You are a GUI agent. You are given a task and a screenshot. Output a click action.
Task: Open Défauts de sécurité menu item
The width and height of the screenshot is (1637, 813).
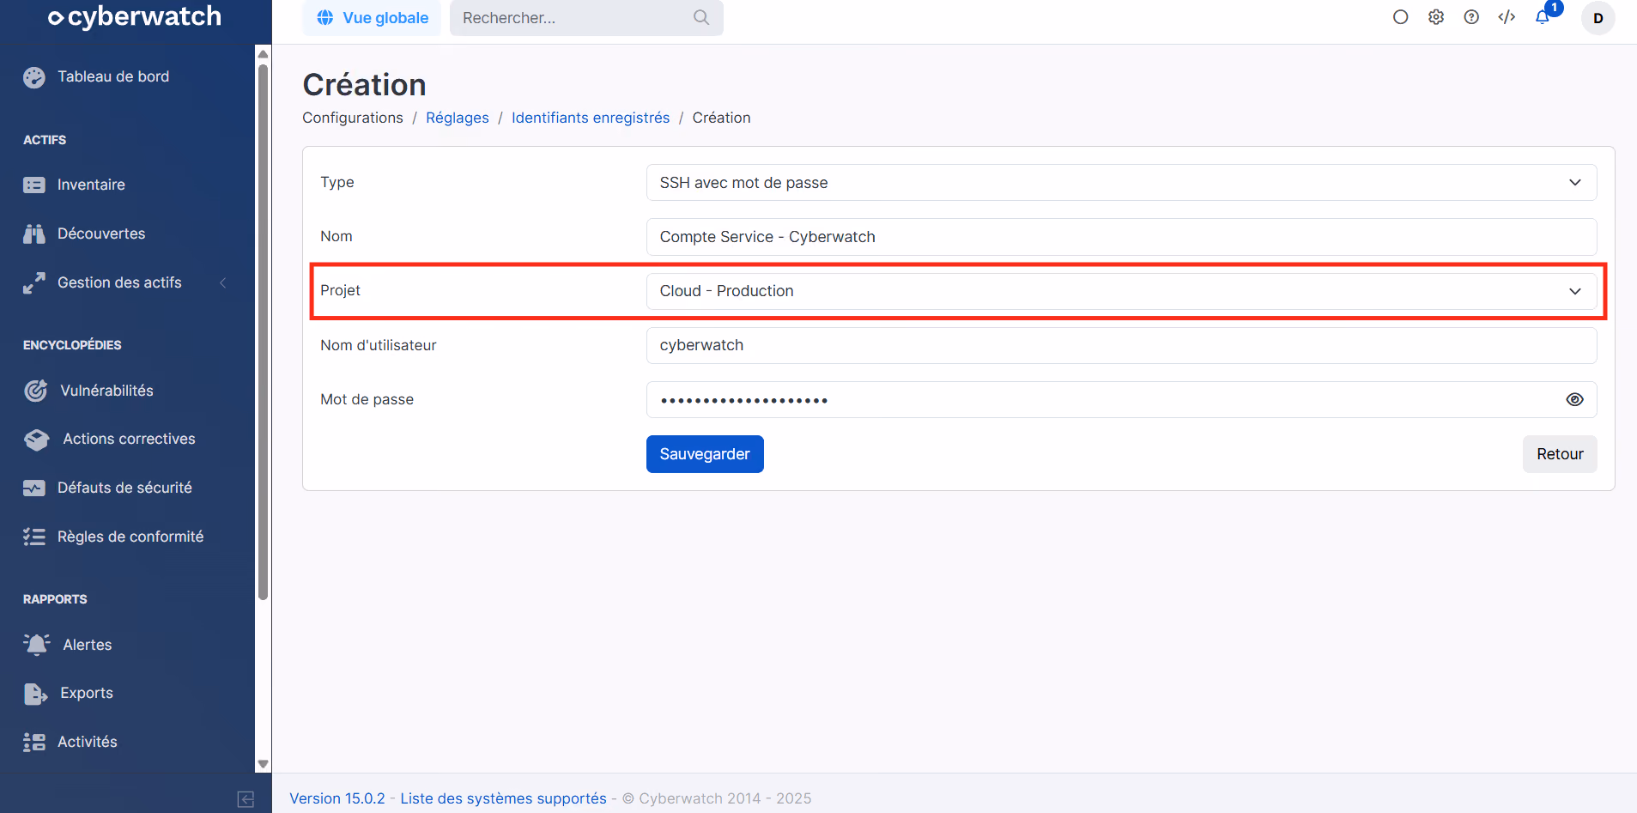click(124, 488)
